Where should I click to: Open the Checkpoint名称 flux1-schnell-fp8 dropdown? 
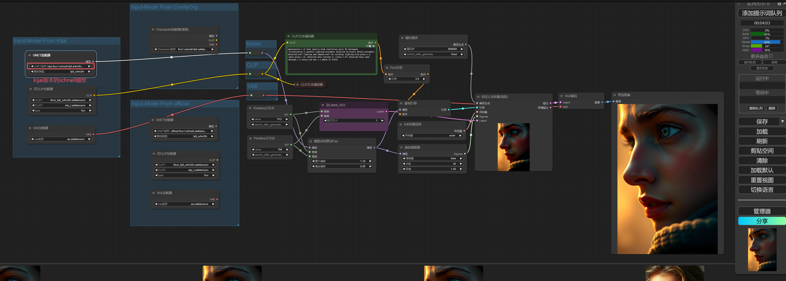pos(184,49)
